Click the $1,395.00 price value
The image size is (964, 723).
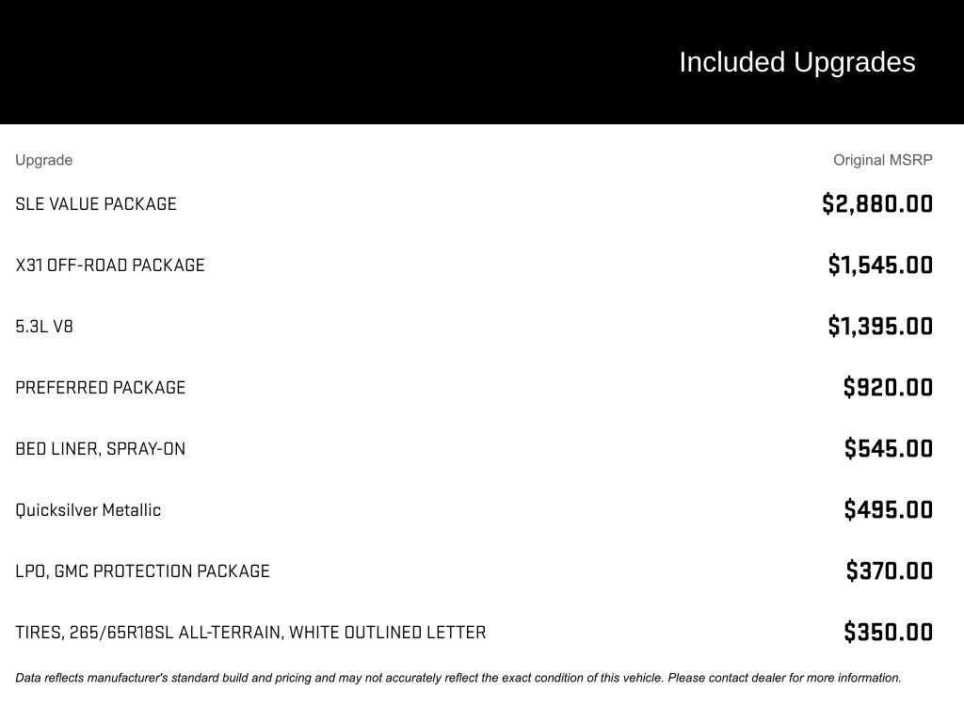coord(880,327)
